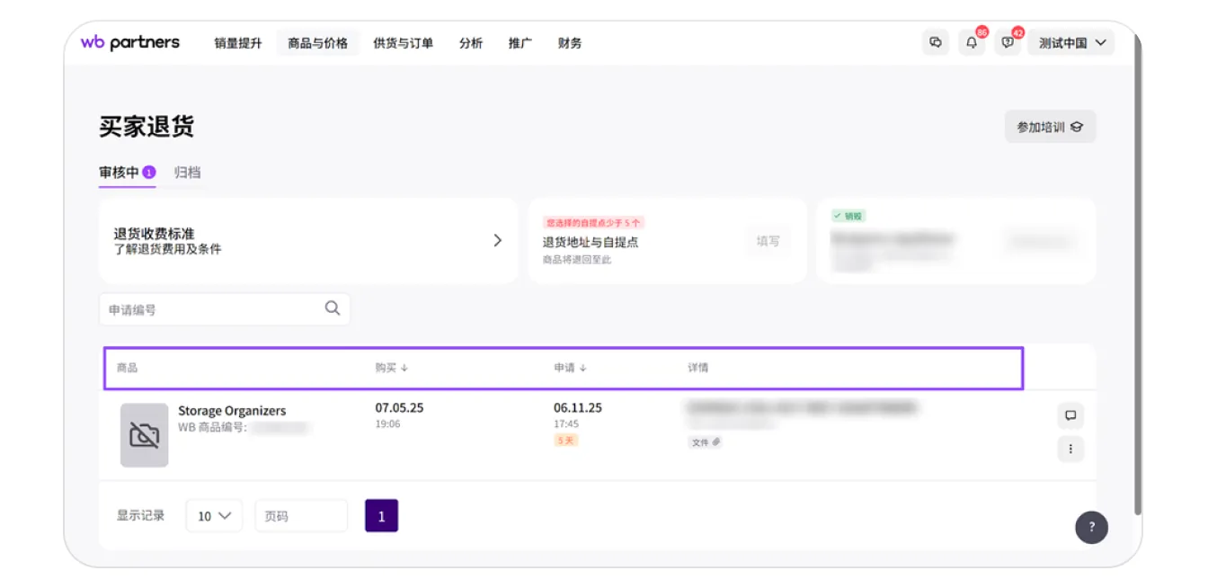Click the 页码 page number input
The height and width of the screenshot is (588, 1208).
(301, 516)
